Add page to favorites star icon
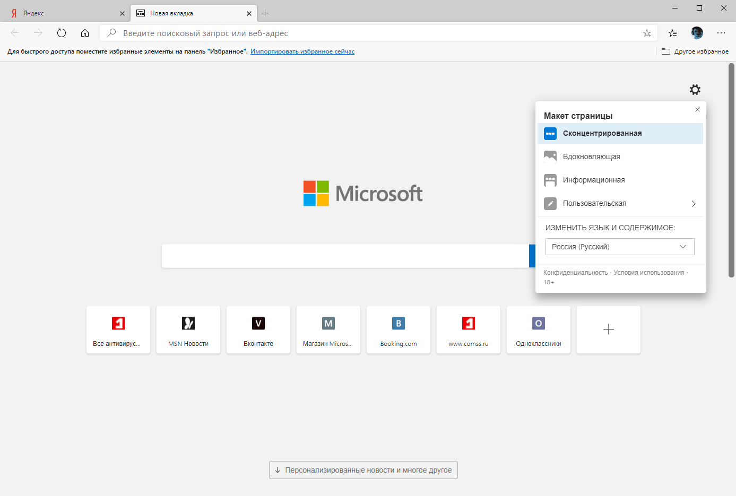736x496 pixels. 647,33
